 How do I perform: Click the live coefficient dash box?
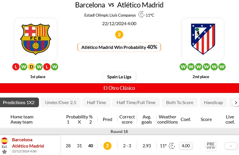point(231,146)
